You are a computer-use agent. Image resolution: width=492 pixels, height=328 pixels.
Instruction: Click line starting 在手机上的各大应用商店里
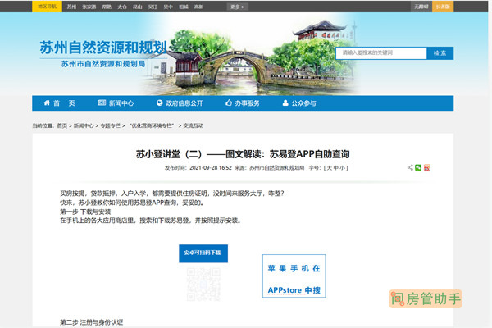(x=151, y=221)
